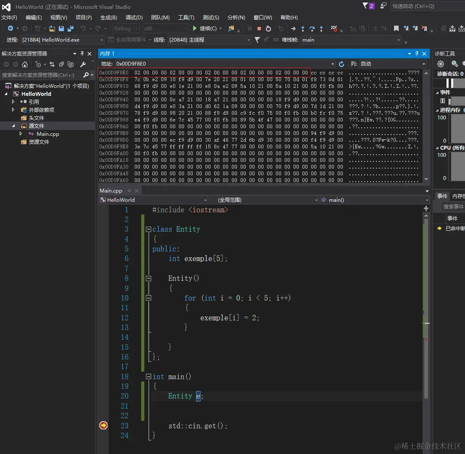Collapse the class Entity code block
465x454 pixels.
tap(148, 230)
